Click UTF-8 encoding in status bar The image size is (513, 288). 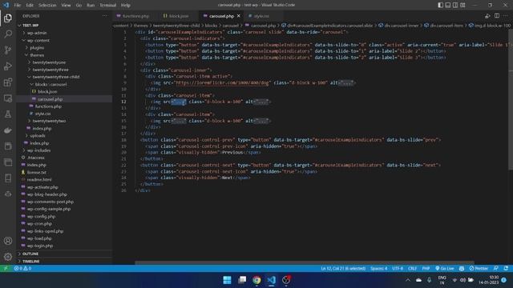coord(398,269)
